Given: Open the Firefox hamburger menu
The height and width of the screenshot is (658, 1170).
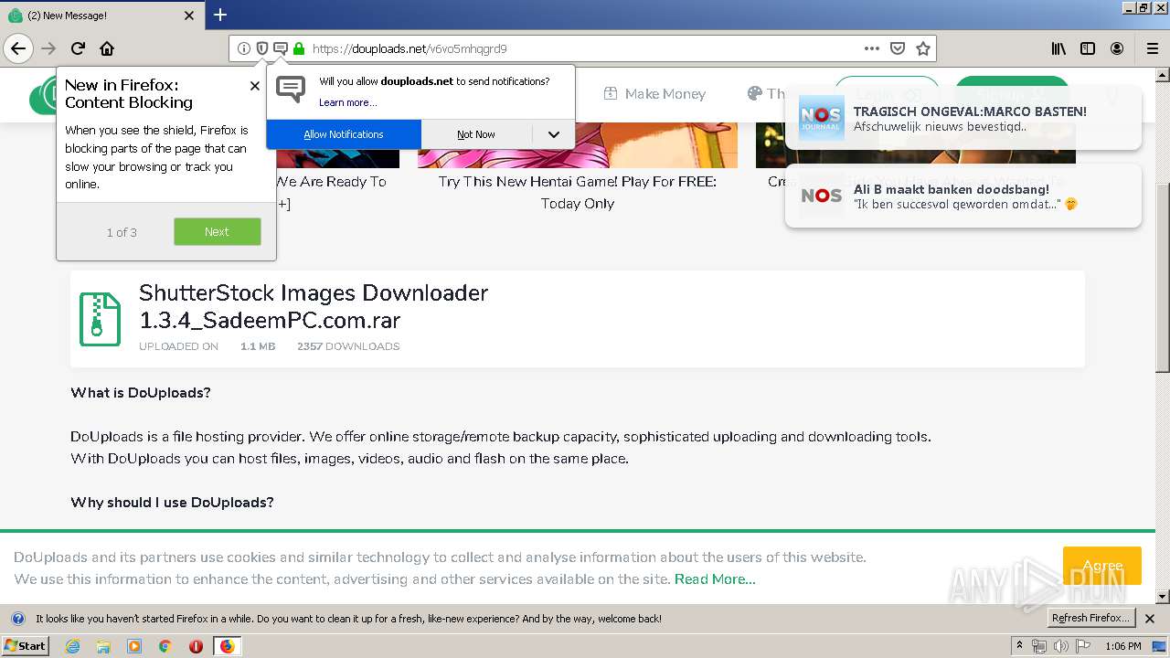Looking at the screenshot, I should pyautogui.click(x=1153, y=48).
